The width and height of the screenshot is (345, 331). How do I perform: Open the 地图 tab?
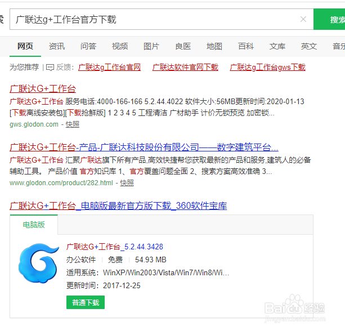tap(214, 46)
